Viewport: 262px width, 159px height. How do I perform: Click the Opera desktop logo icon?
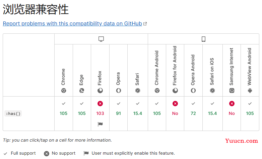click(119, 91)
